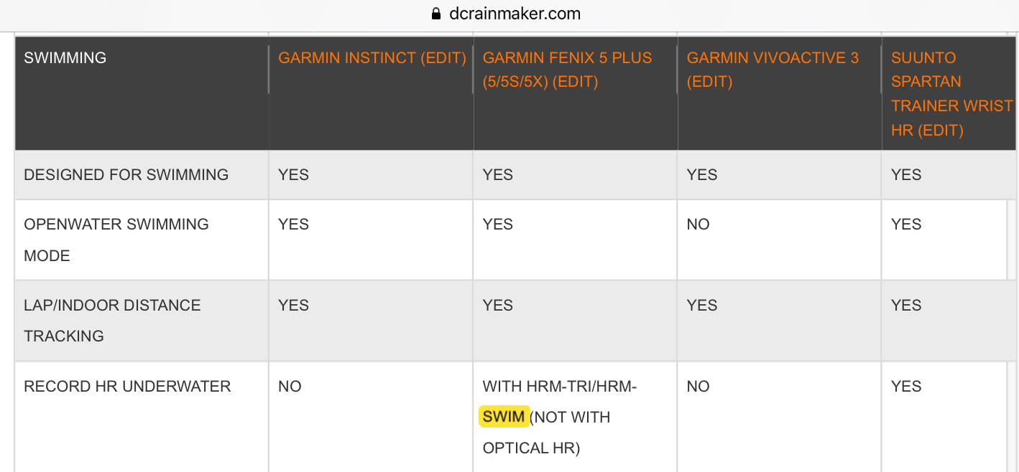Click Suunto's YES for lap/indoor distance tracking

point(906,306)
